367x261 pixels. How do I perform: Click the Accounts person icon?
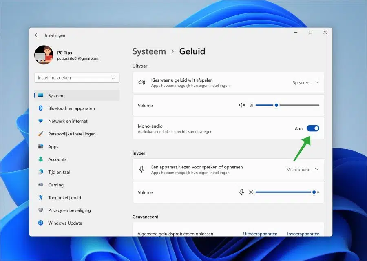pyautogui.click(x=41, y=159)
